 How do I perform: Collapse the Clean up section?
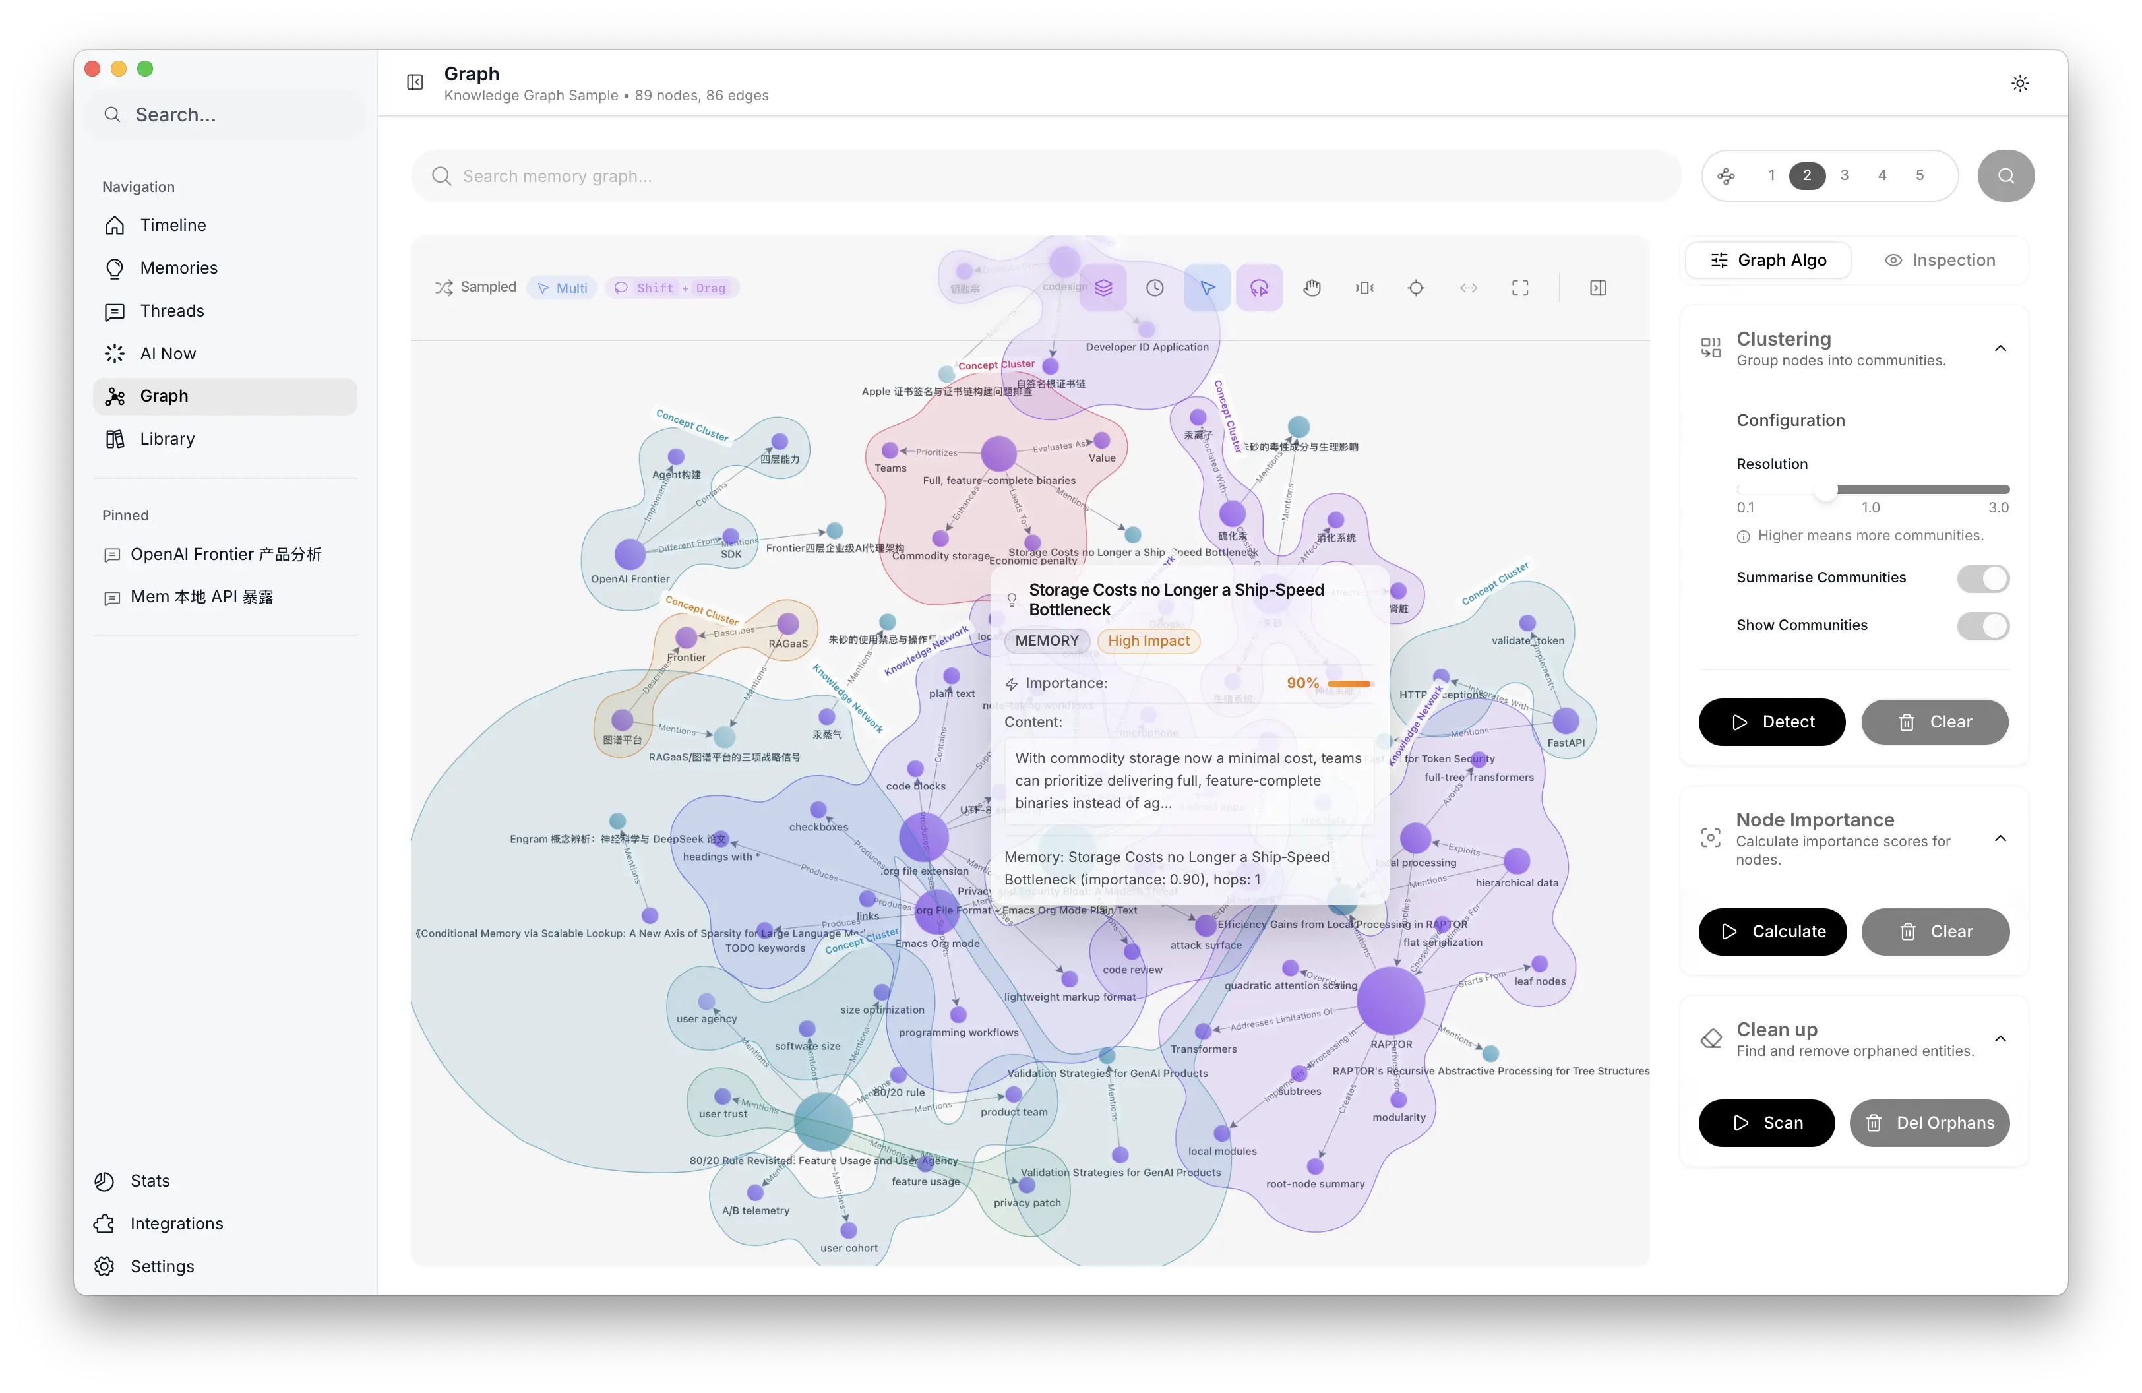point(2000,1038)
